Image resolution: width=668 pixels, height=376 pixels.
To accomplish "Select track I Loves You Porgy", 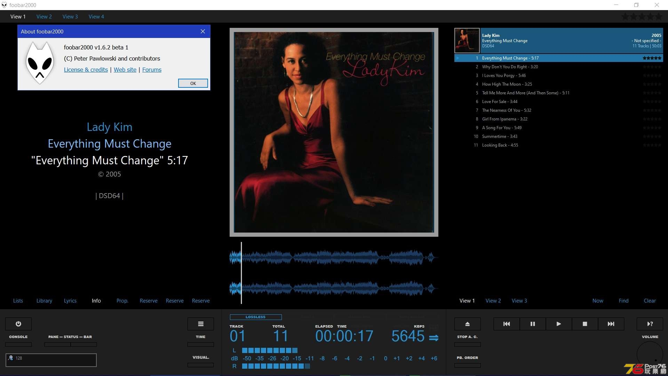I will click(558, 76).
